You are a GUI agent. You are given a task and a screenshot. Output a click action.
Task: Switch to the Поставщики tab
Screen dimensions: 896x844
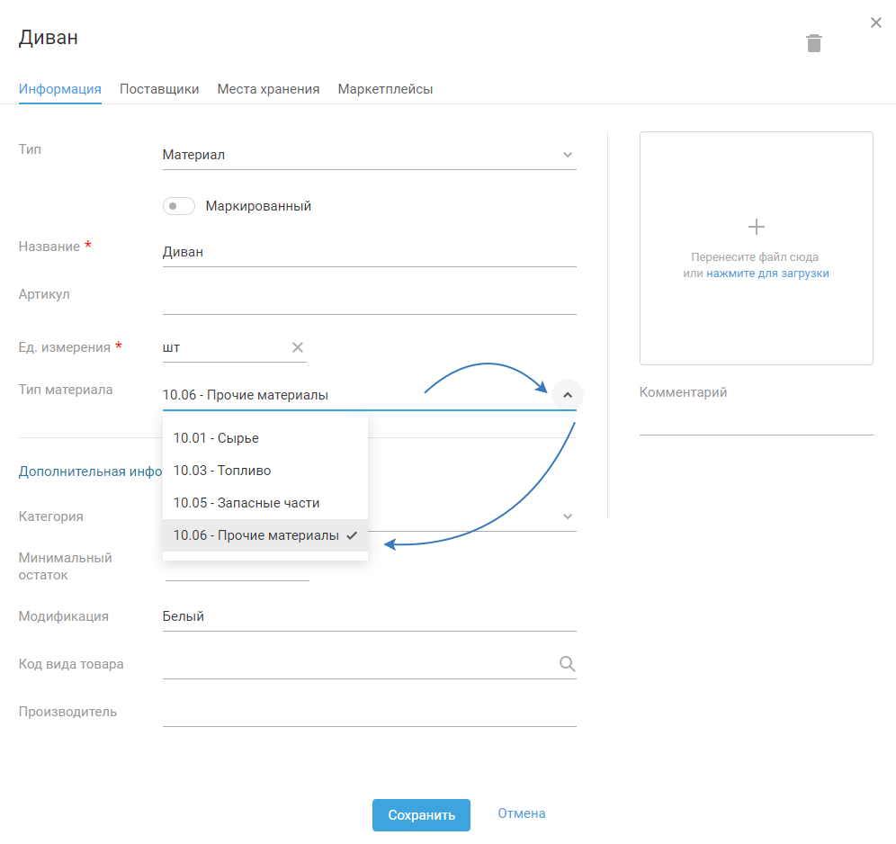pyautogui.click(x=159, y=89)
